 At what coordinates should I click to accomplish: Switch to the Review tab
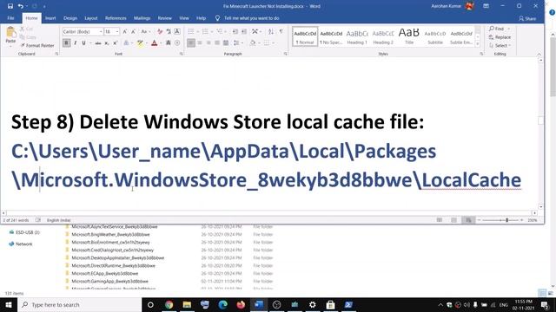(164, 18)
